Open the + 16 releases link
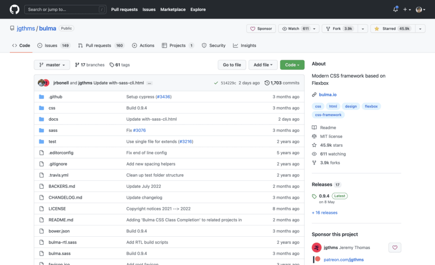The image size is (435, 265). point(325,212)
